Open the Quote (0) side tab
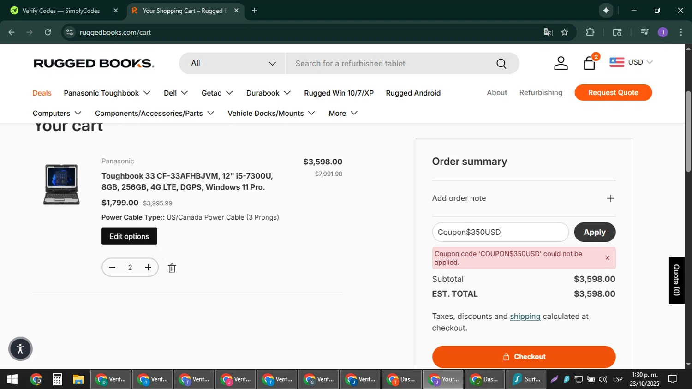692x389 pixels. (x=676, y=280)
